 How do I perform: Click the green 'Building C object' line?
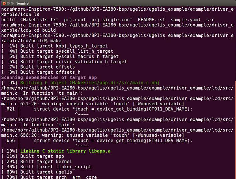[x=90, y=83]
